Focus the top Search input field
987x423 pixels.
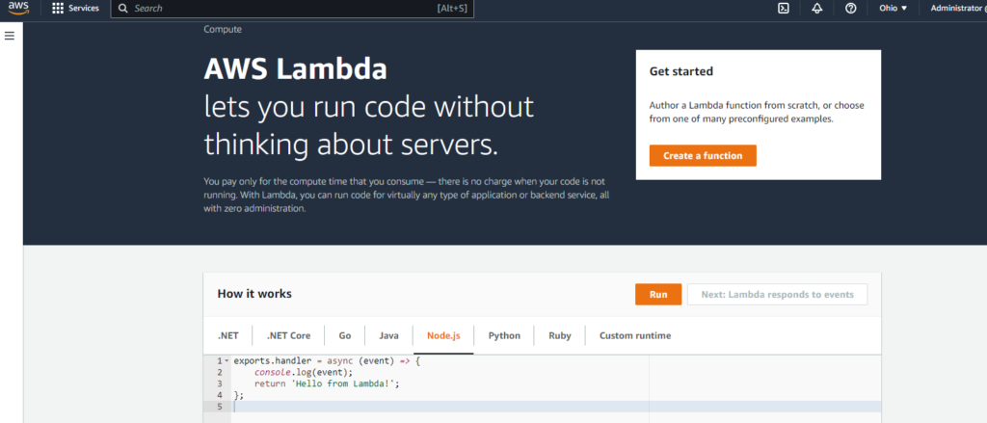pos(292,8)
